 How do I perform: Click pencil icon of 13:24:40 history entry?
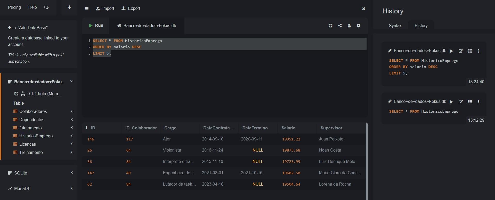click(390, 51)
